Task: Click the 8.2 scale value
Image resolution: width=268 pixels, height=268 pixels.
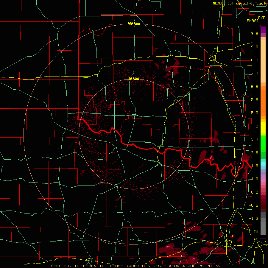Action: [255, 60]
